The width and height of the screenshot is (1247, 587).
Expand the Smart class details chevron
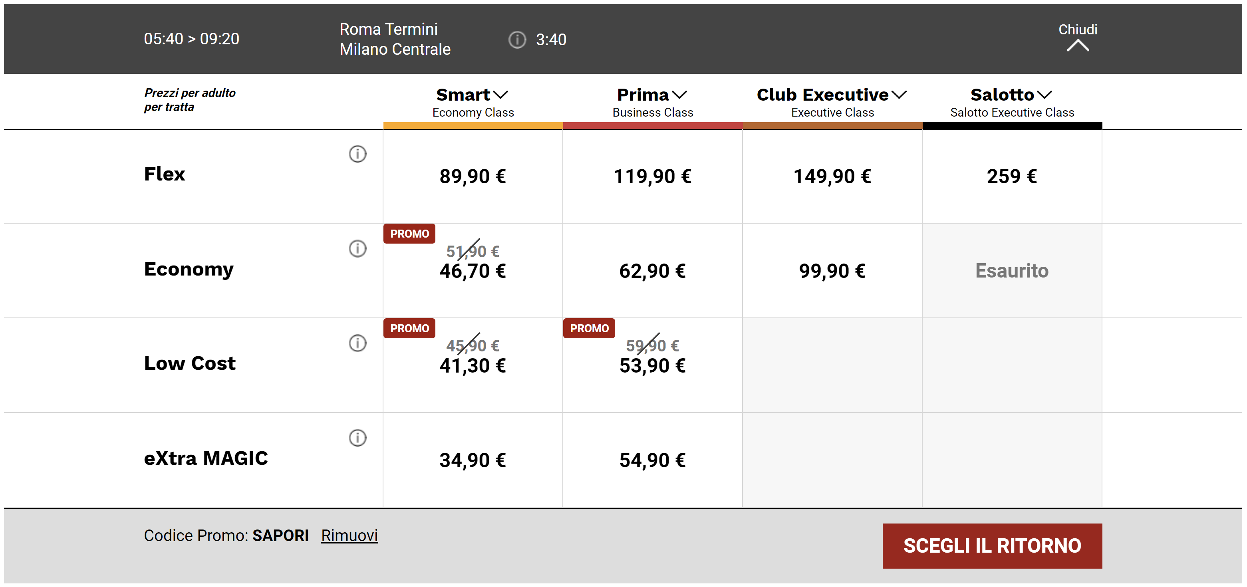(500, 94)
